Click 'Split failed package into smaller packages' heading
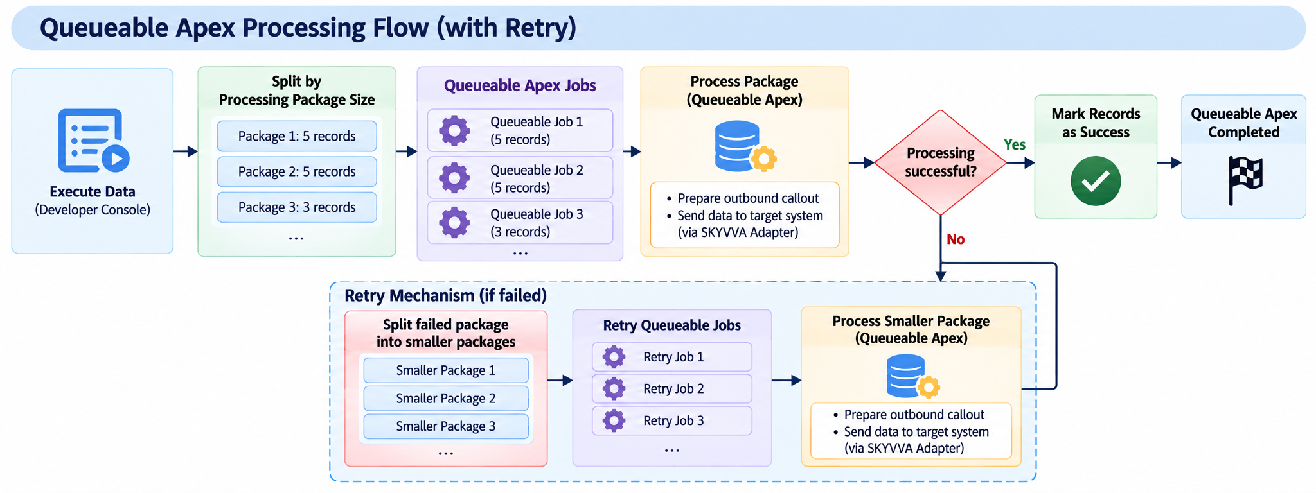Screen dimensions: 1316x493 coord(446,333)
